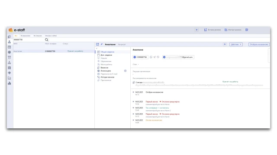Image resolution: width=277 pixels, height=155 pixels.
Task: Click the phone search input field
Action: [29, 40]
